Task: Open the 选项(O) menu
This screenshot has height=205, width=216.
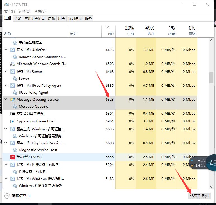Action: 25,11
